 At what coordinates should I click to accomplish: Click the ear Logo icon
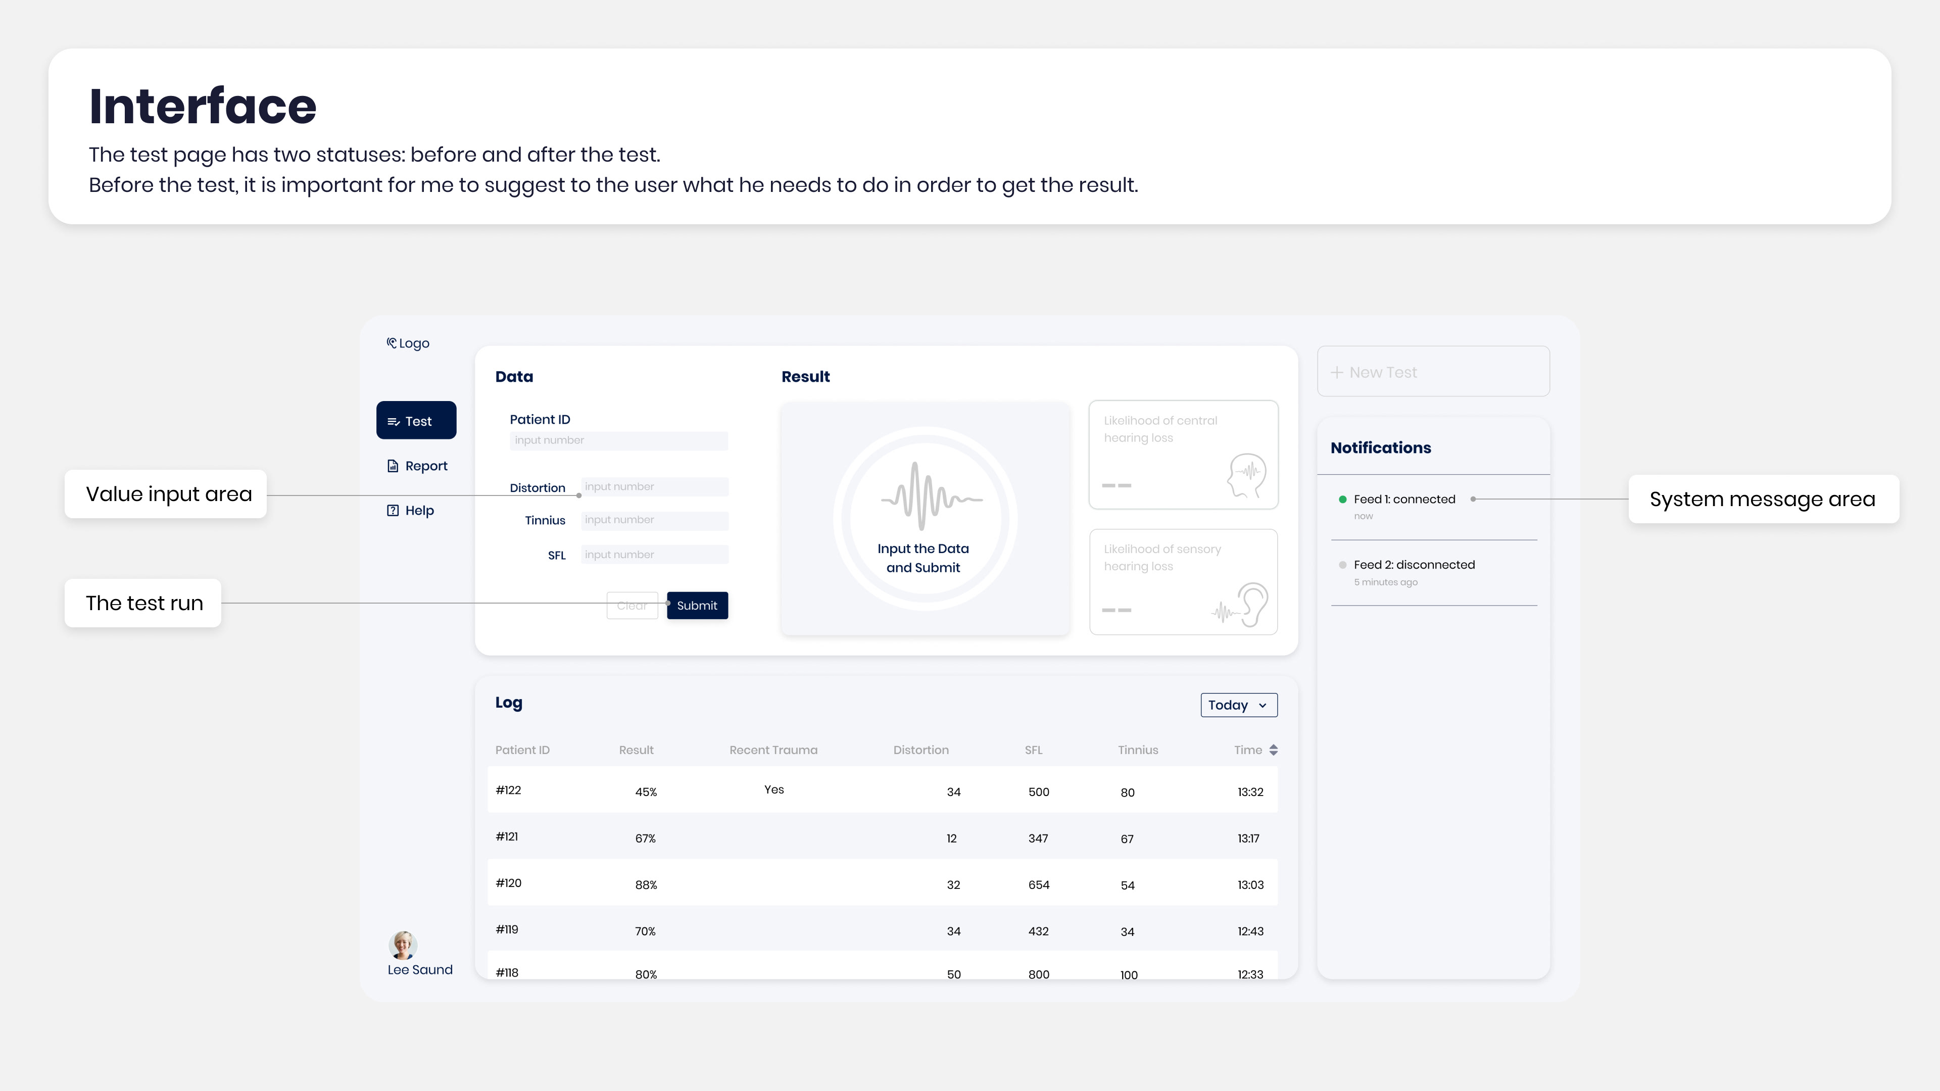(x=392, y=343)
